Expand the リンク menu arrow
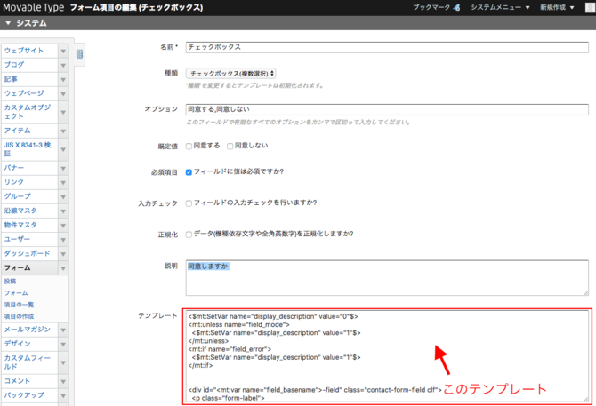The image size is (596, 406). coord(63,182)
